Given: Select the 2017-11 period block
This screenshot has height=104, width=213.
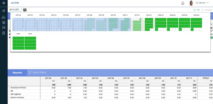Looking at the screenshot, I should click(x=125, y=24).
